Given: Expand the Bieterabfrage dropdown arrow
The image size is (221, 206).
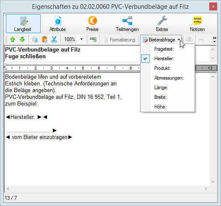Looking at the screenshot, I should (x=179, y=40).
